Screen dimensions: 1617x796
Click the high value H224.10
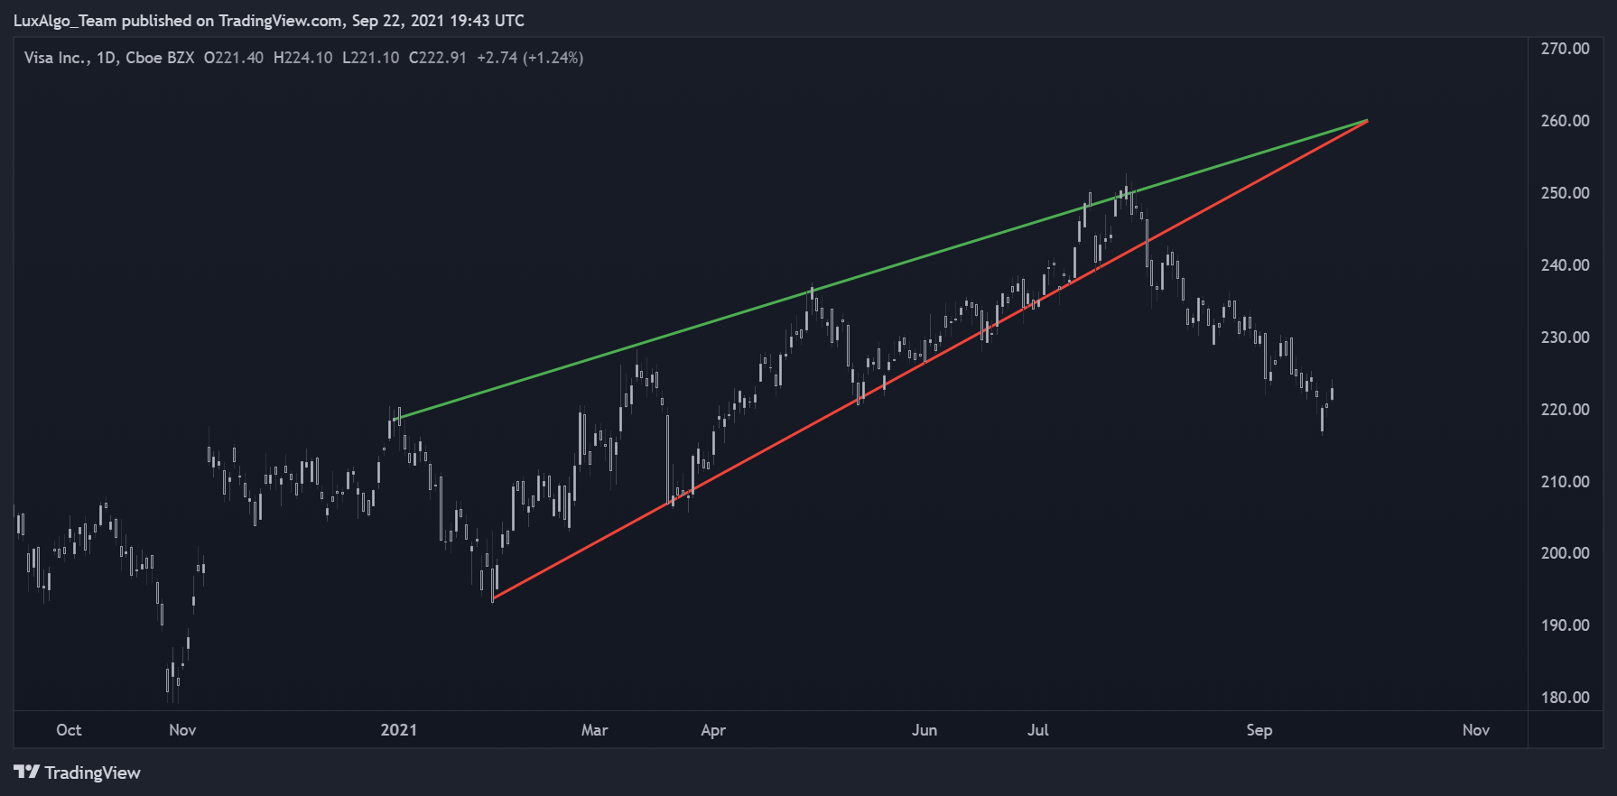[302, 58]
